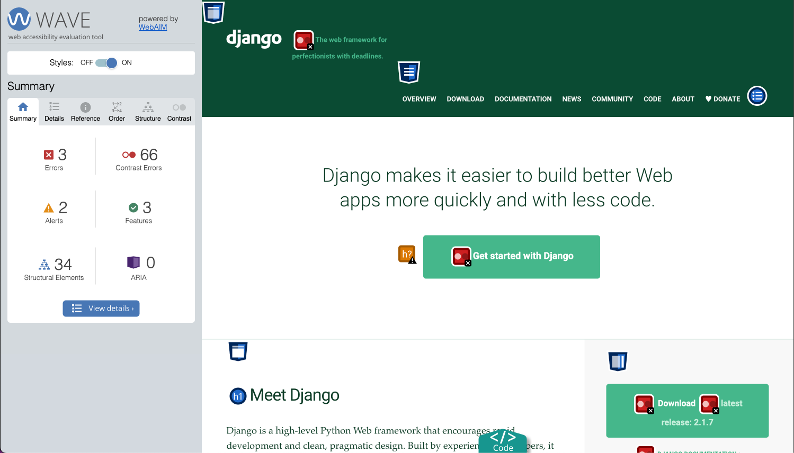Image resolution: width=794 pixels, height=453 pixels.
Task: Select the Contrast tab
Action: 179,112
